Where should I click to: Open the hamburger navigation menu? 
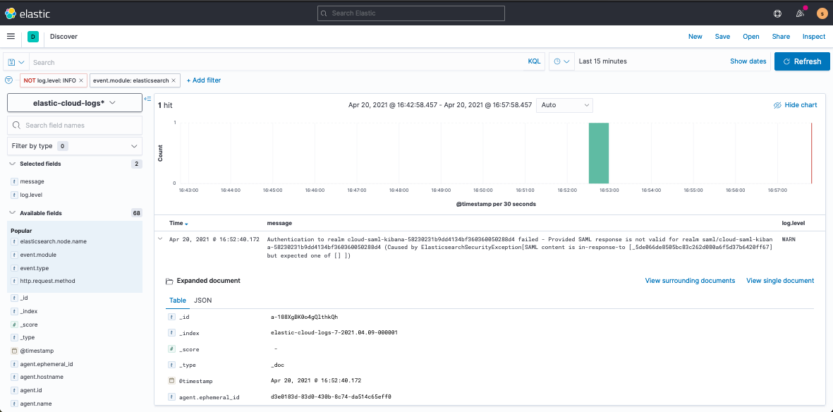tap(11, 36)
